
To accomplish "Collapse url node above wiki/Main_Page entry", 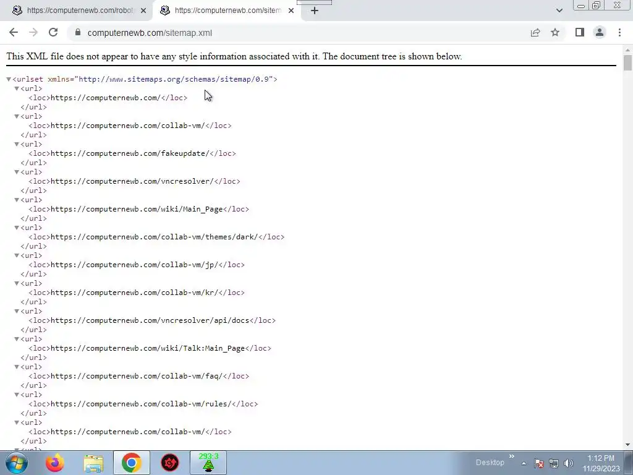I will pos(17,200).
